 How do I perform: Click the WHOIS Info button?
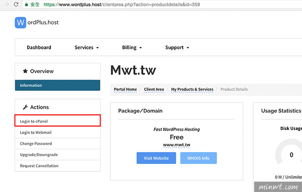[x=198, y=158]
